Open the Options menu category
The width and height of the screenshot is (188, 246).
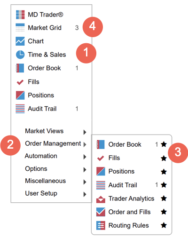click(x=36, y=169)
